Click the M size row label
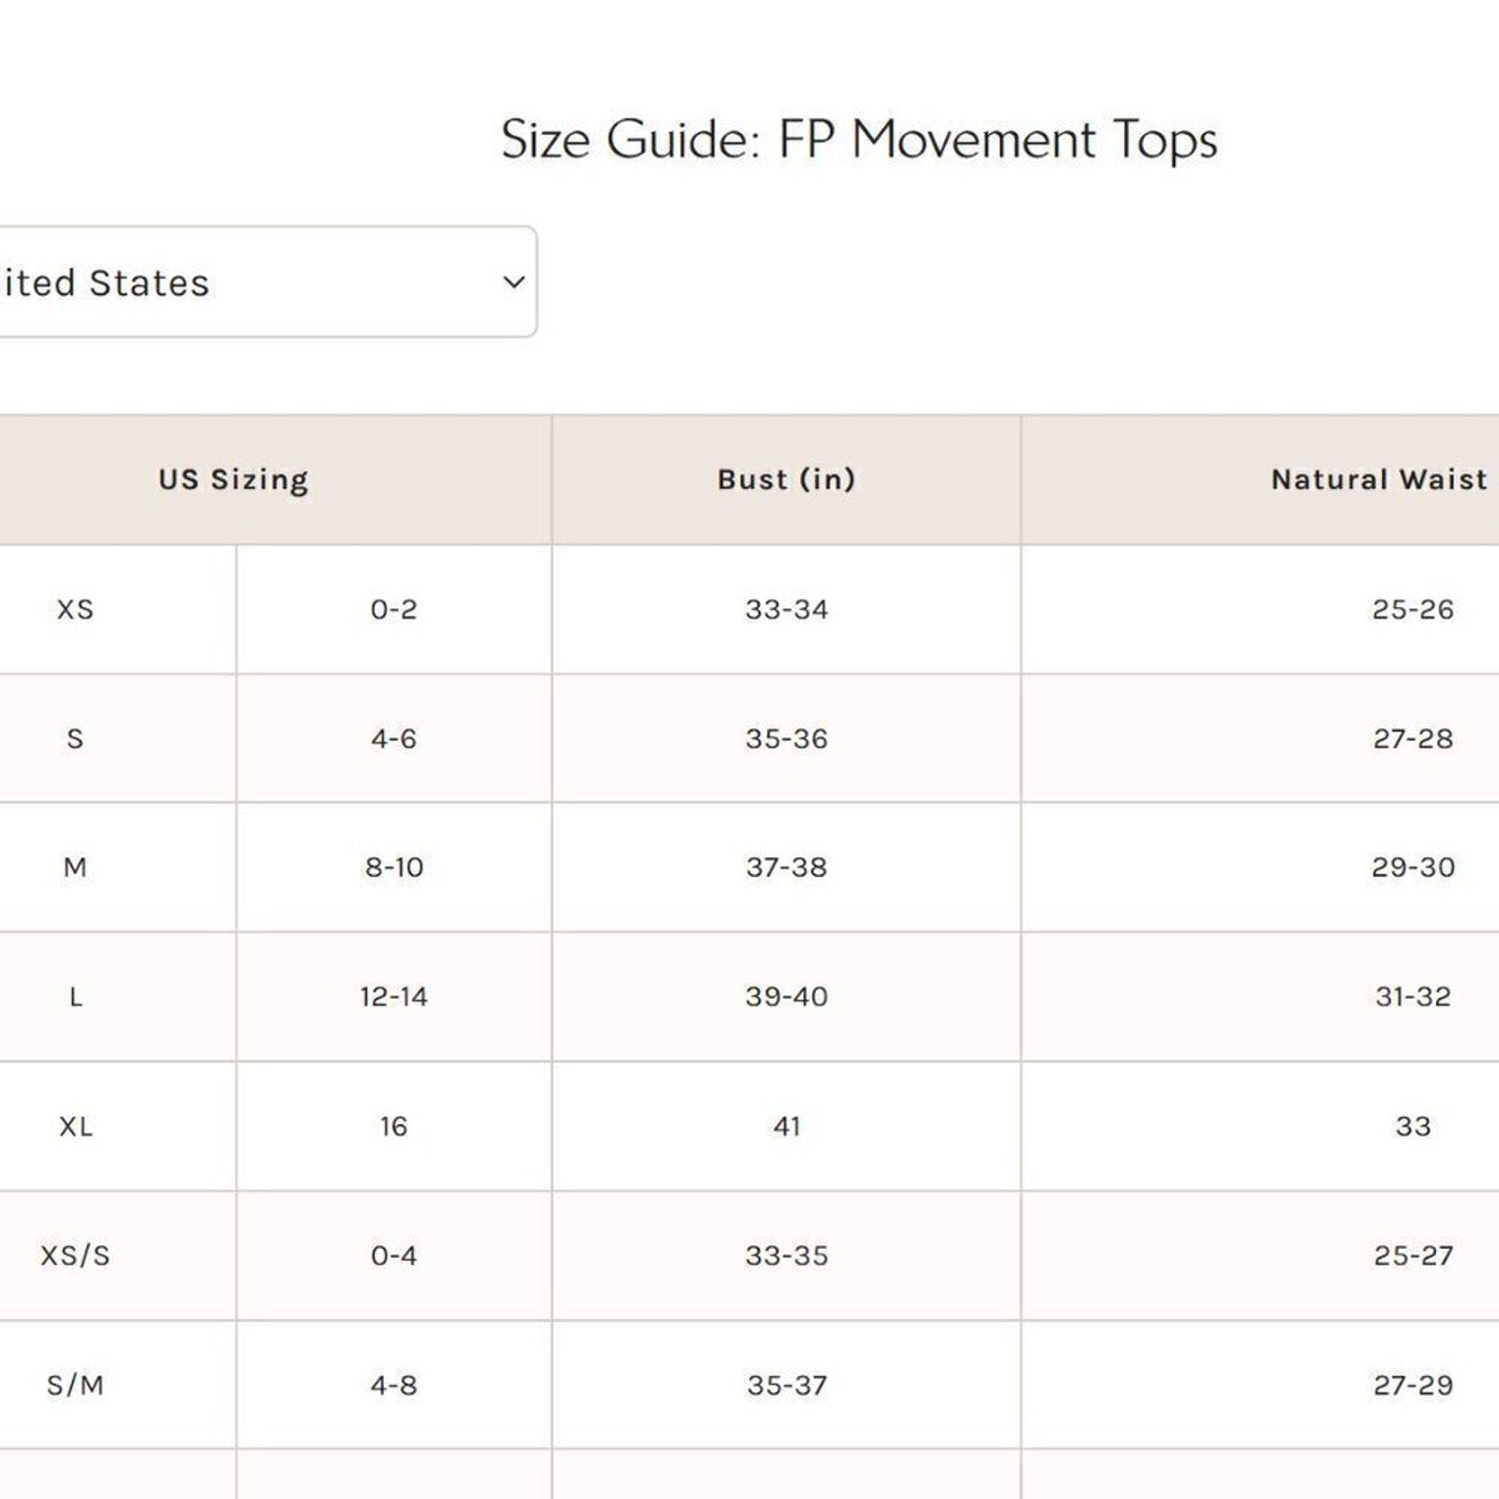 pyautogui.click(x=75, y=868)
